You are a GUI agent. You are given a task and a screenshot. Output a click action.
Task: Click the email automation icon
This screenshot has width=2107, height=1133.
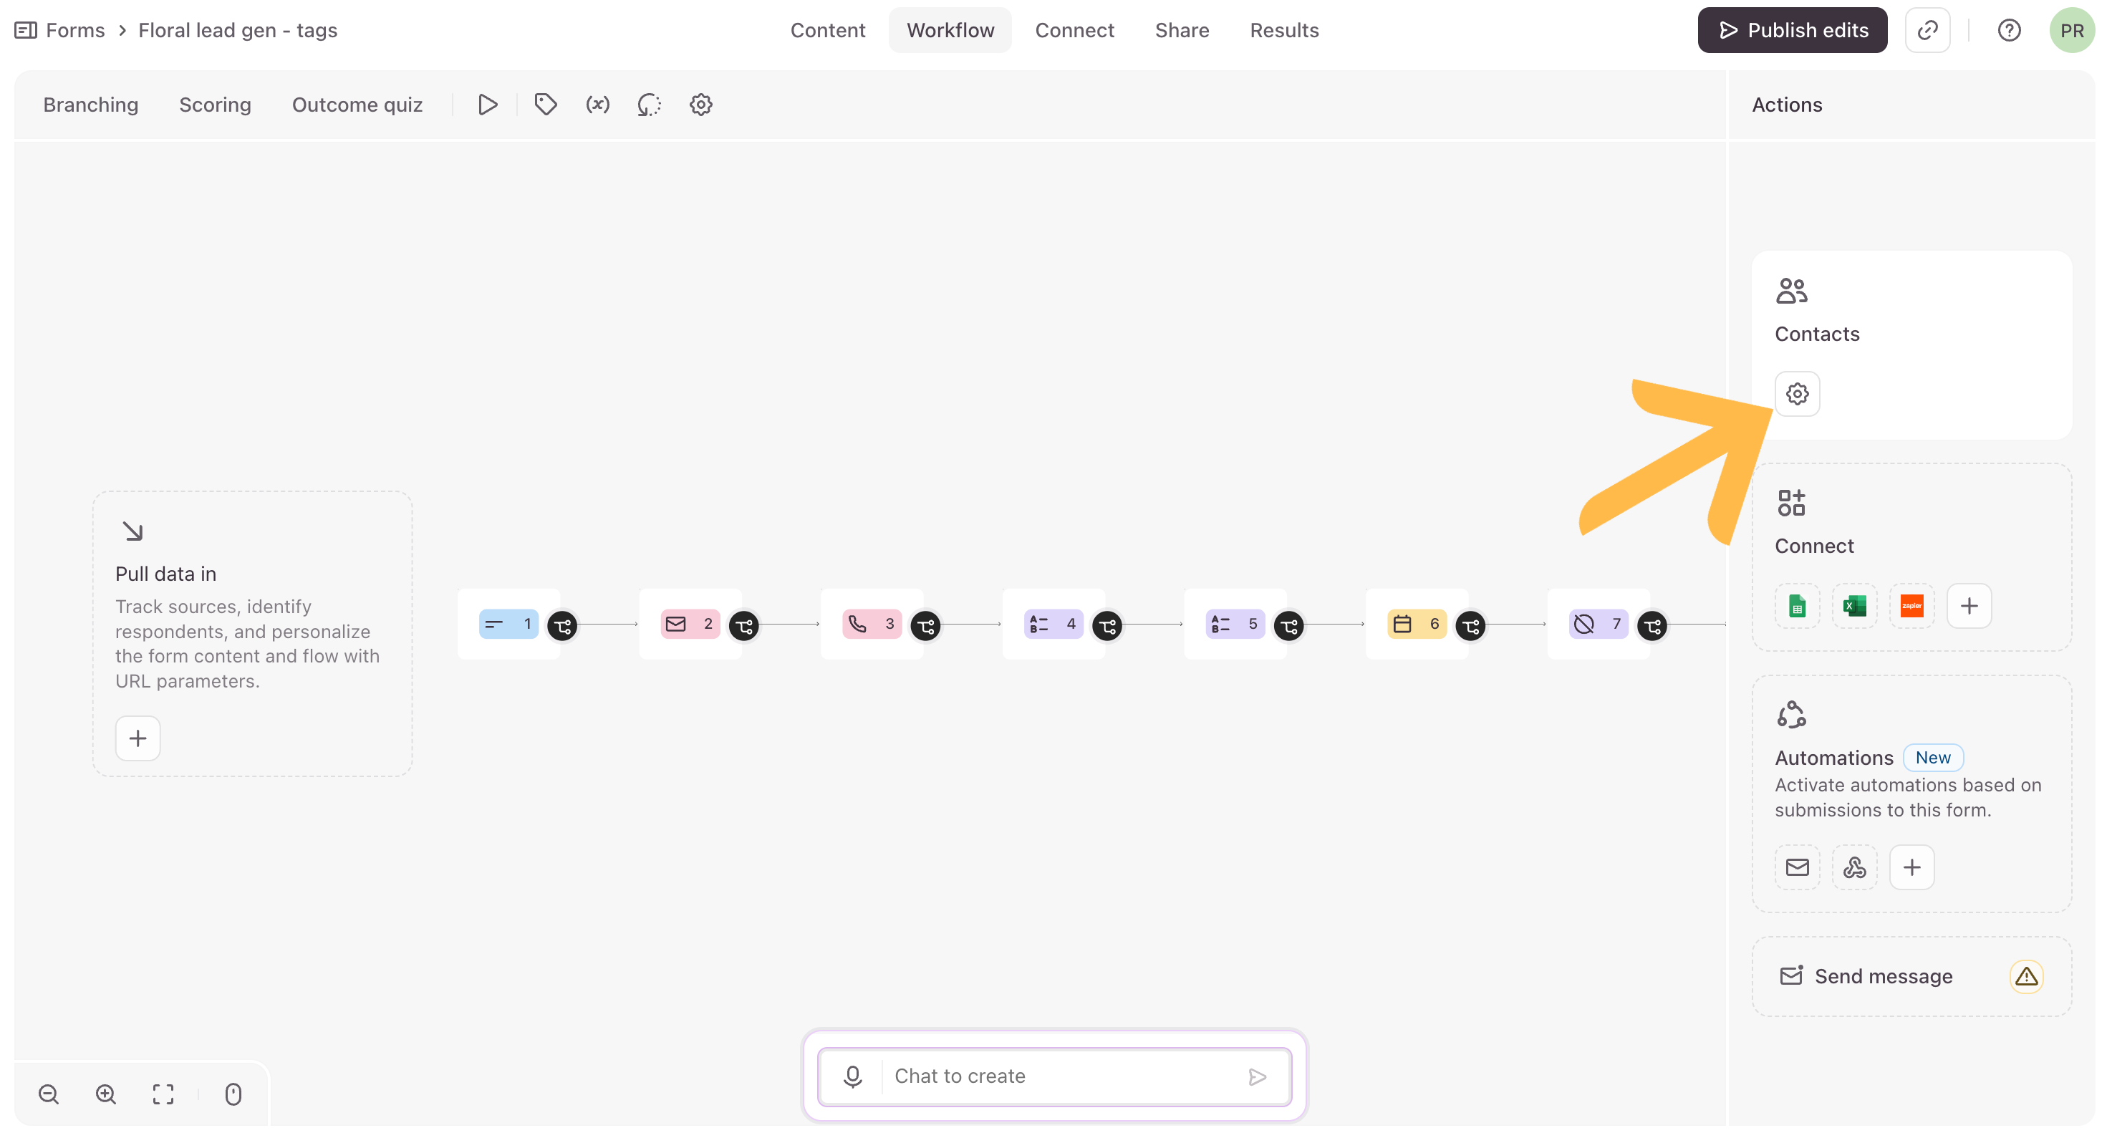pos(1797,867)
